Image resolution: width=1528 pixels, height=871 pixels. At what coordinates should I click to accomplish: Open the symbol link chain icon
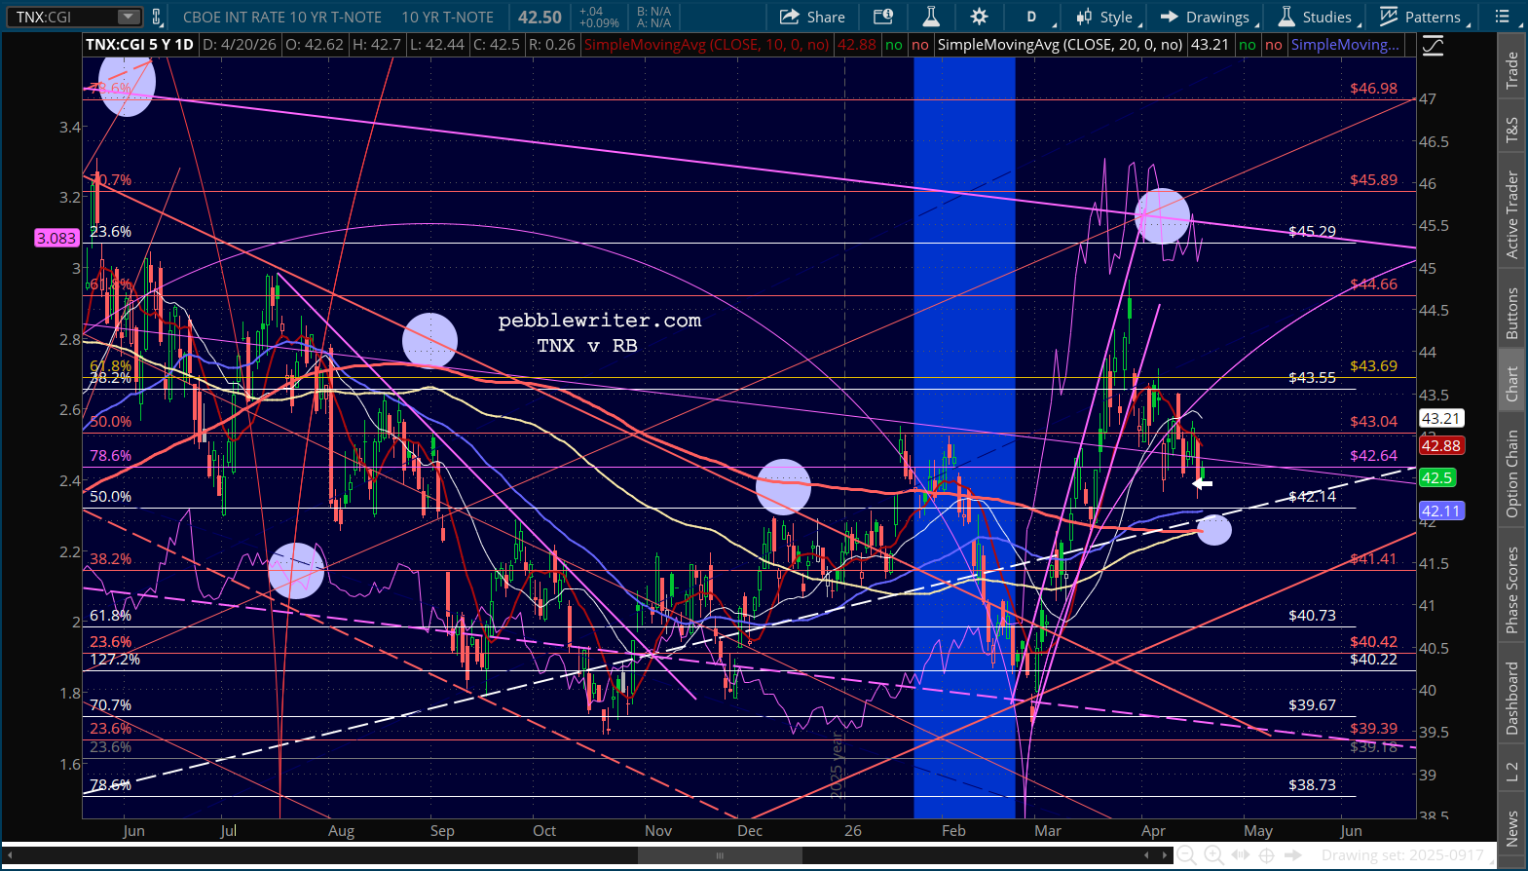point(158,17)
